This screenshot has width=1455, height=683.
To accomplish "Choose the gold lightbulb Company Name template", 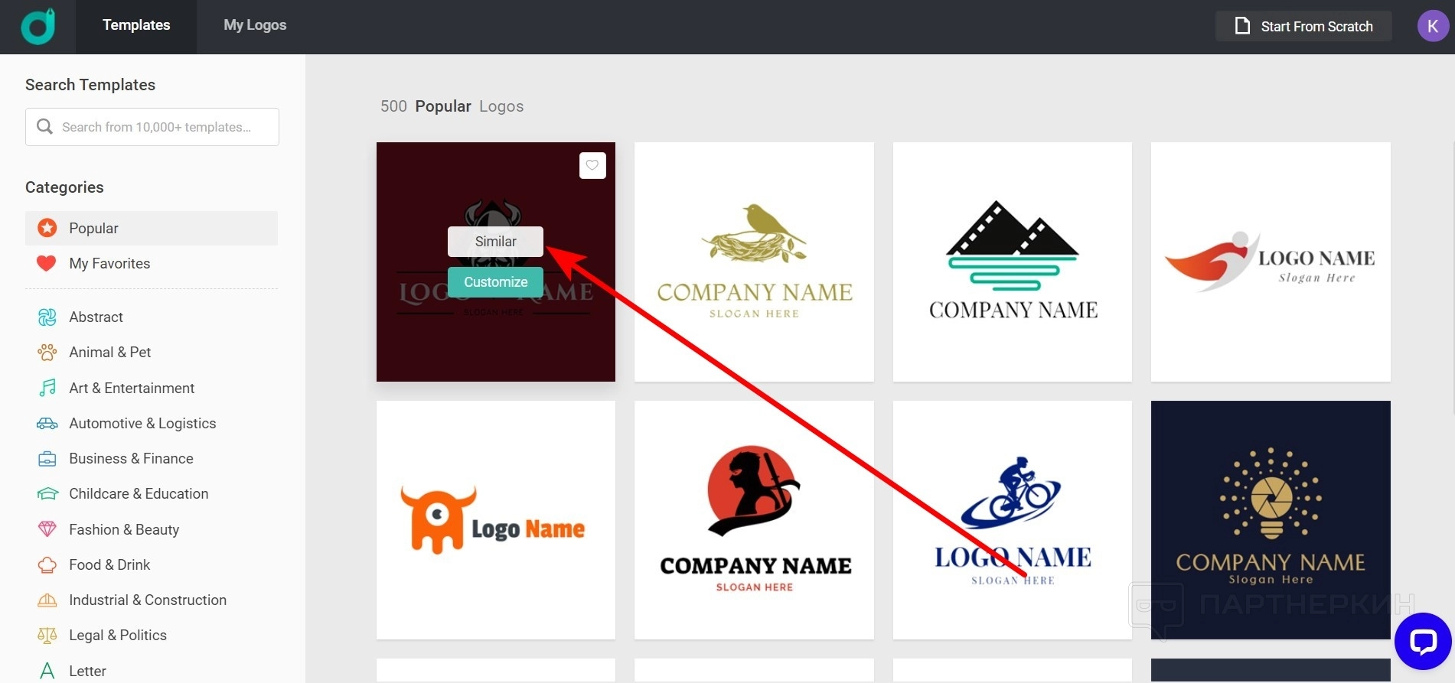I will [x=1271, y=520].
